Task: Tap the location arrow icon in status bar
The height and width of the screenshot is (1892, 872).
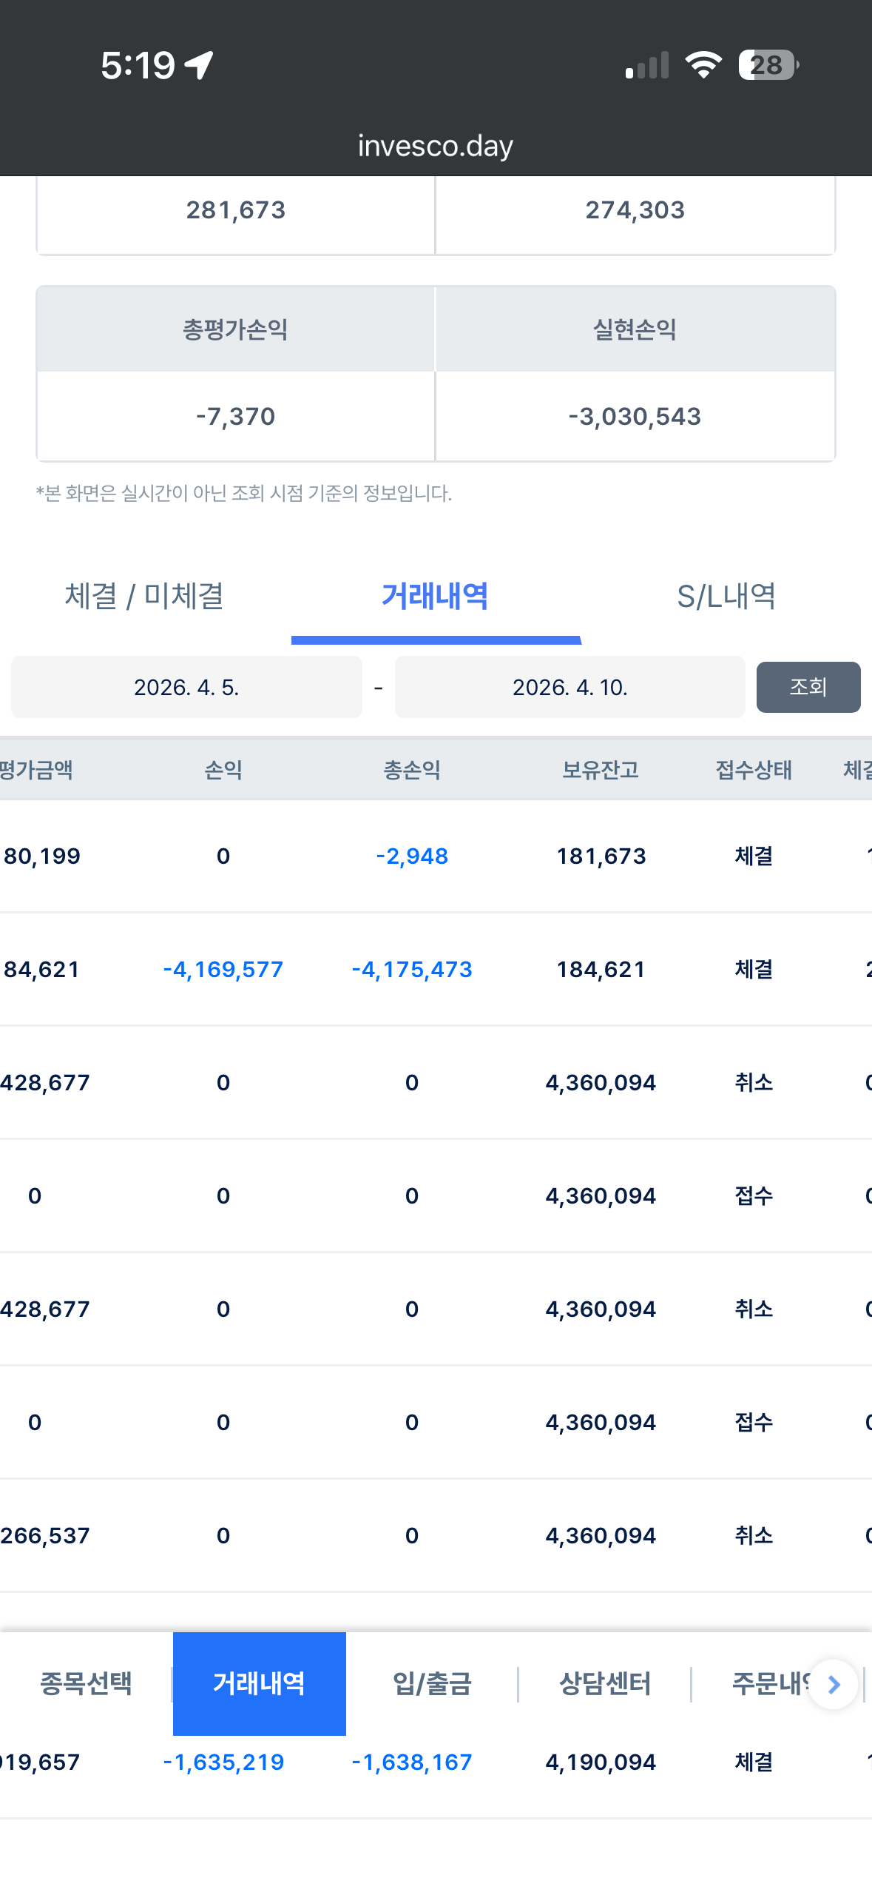Action: 199,65
